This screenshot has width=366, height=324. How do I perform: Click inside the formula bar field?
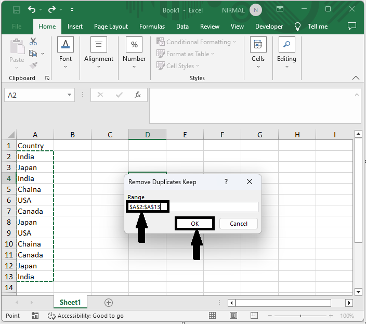[x=252, y=106]
